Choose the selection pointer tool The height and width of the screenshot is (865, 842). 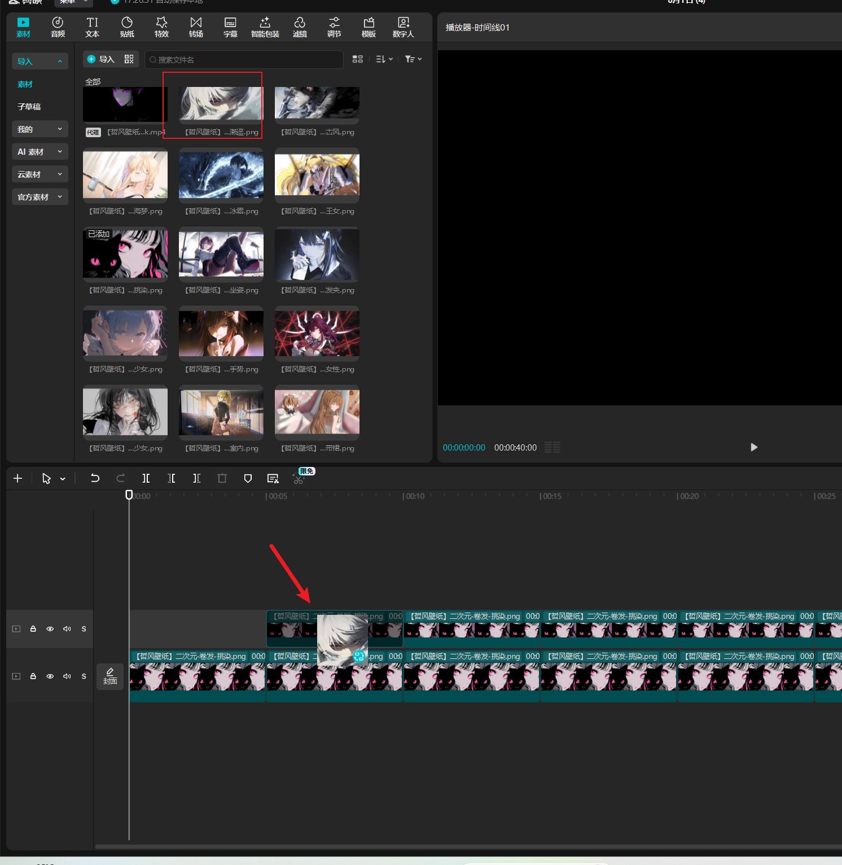coord(47,479)
